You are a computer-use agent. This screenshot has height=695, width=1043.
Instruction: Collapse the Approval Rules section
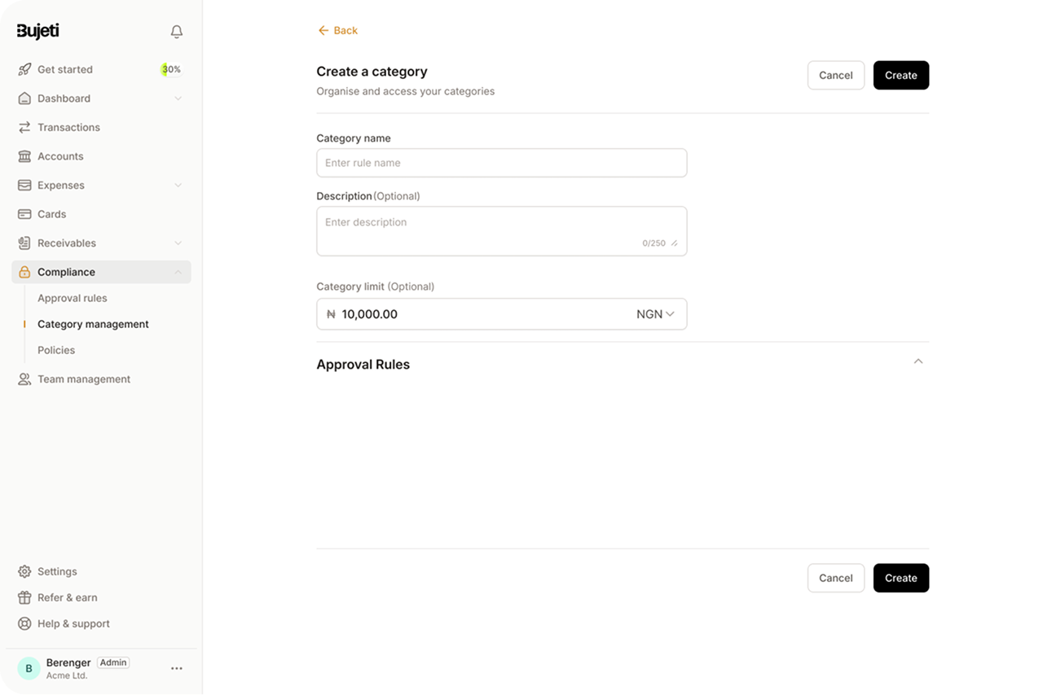point(918,361)
